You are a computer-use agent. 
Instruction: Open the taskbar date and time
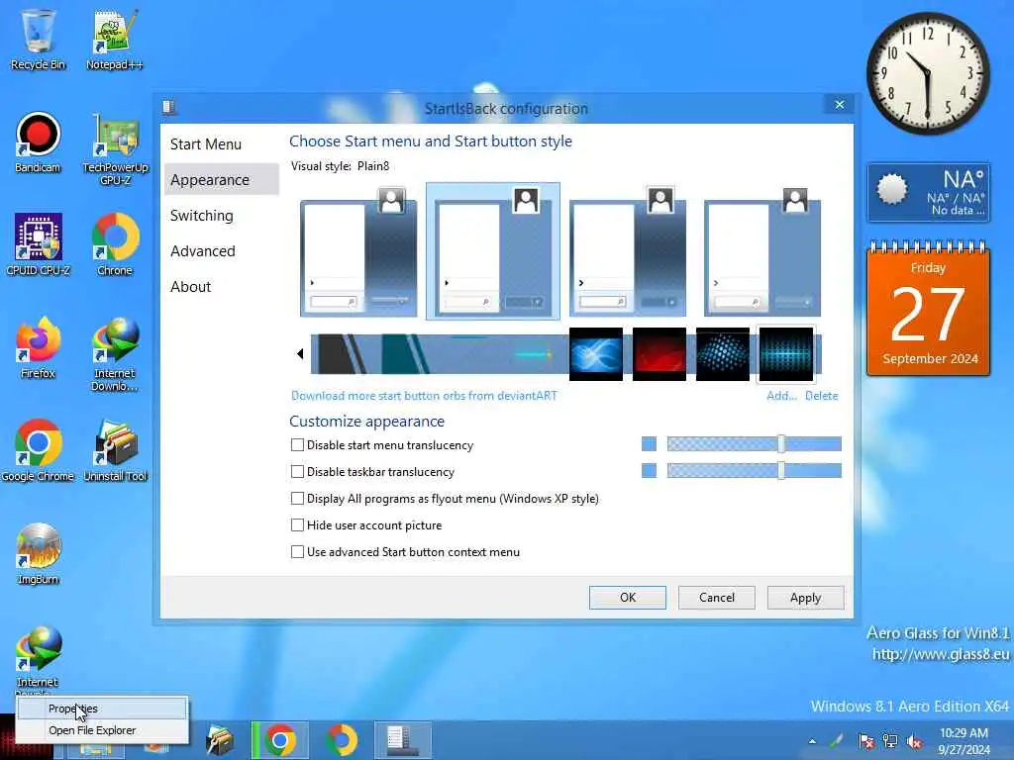[x=963, y=741]
